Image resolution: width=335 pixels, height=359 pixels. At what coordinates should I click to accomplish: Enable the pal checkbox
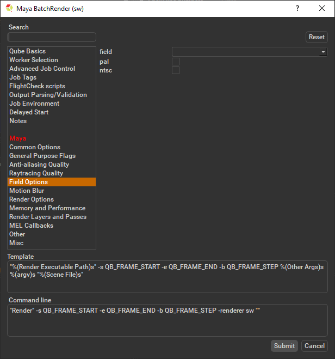pyautogui.click(x=176, y=62)
